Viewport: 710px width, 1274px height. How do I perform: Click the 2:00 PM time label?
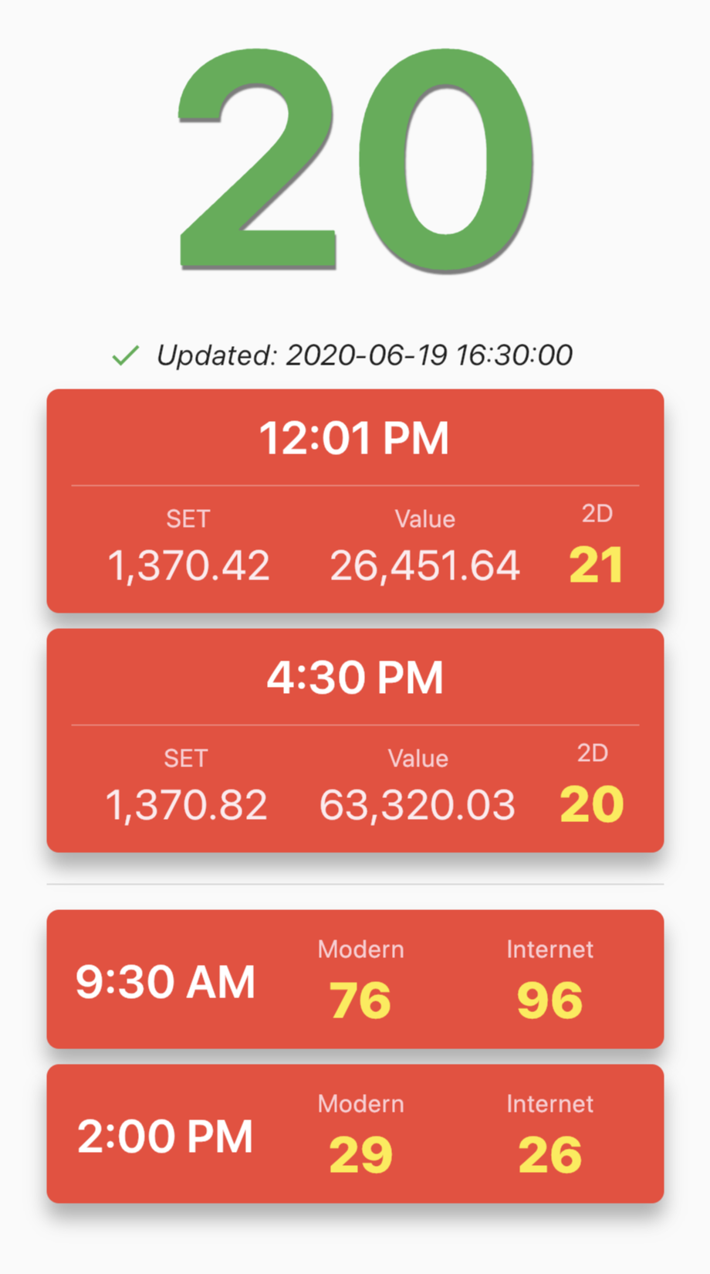pyautogui.click(x=165, y=1136)
